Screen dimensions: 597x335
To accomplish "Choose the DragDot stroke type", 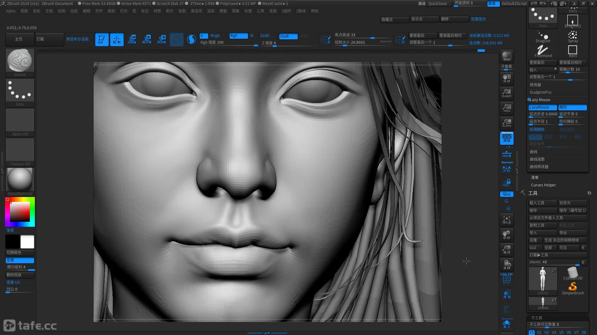I will pos(543,37).
